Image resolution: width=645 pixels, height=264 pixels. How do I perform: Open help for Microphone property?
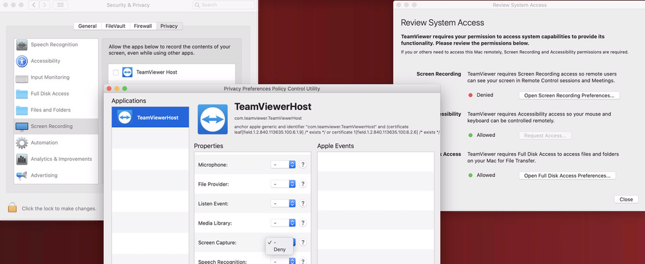(x=303, y=165)
